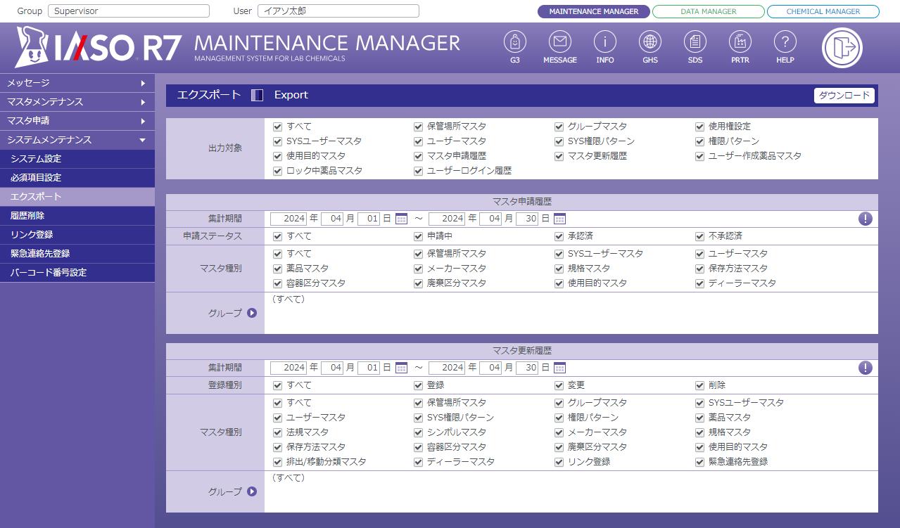Toggle 承認済 status checkbox

coord(559,236)
